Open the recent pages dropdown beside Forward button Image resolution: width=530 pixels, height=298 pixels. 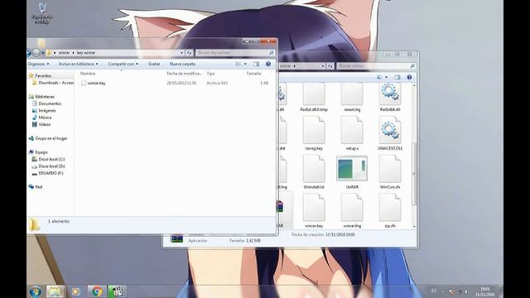click(x=43, y=53)
